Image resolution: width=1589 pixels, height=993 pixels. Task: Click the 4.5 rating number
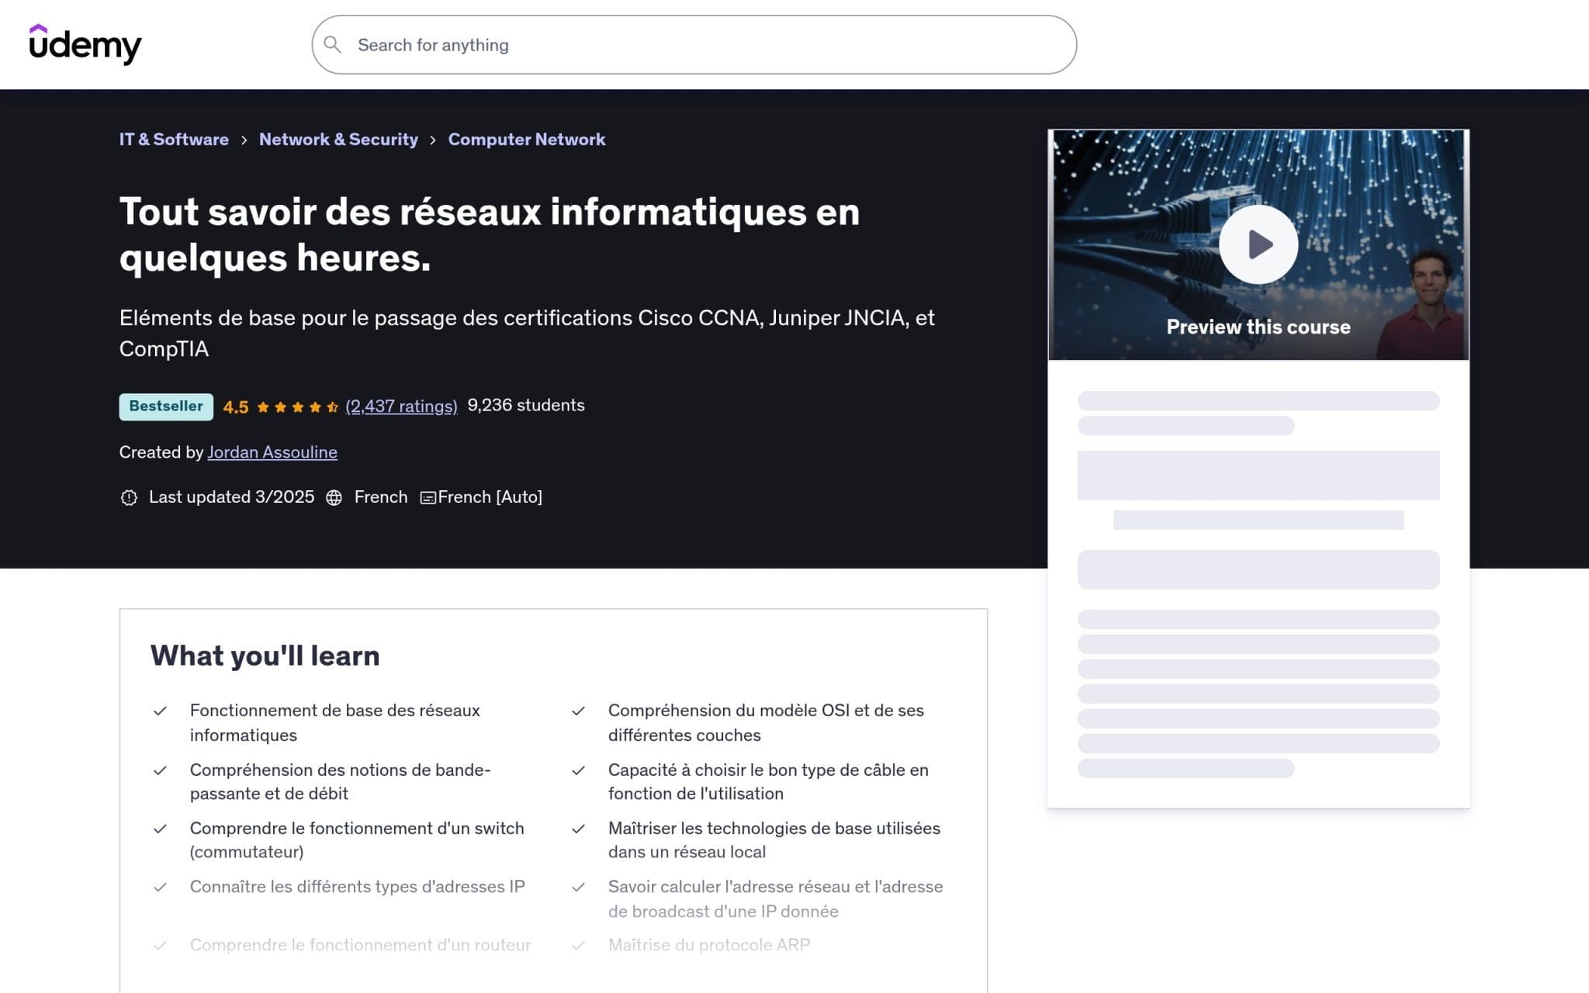click(236, 407)
